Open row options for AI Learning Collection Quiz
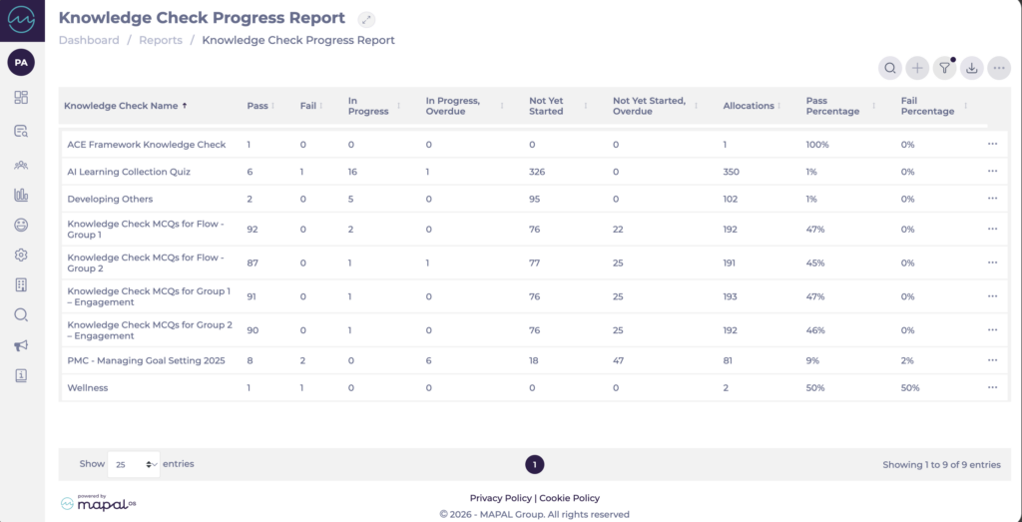The width and height of the screenshot is (1022, 522). [992, 172]
